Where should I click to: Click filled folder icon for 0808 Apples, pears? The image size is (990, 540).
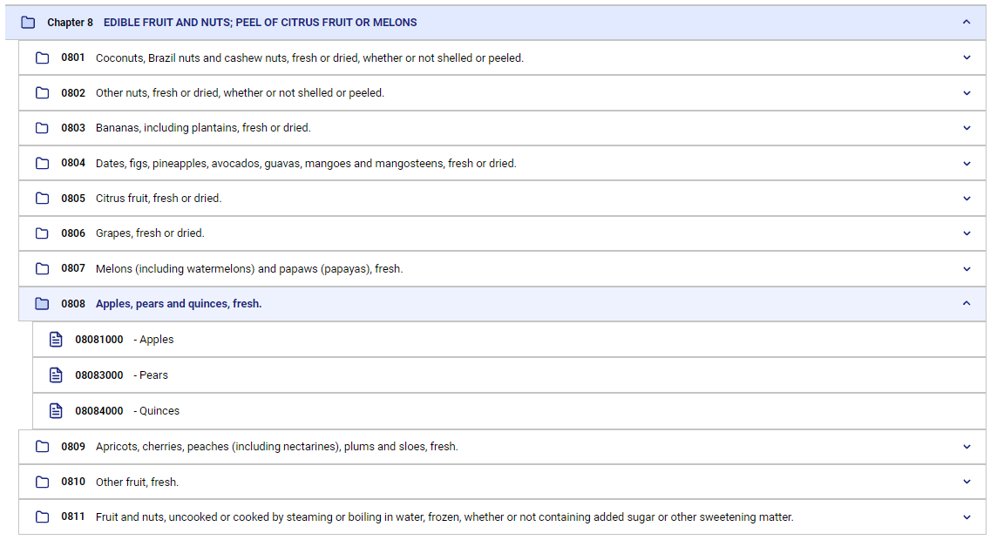tap(42, 304)
